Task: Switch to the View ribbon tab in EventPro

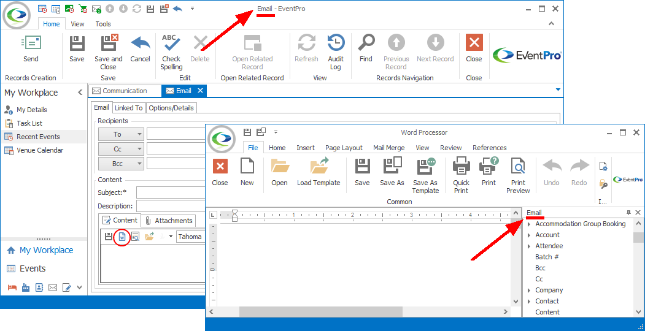Action: pos(77,24)
